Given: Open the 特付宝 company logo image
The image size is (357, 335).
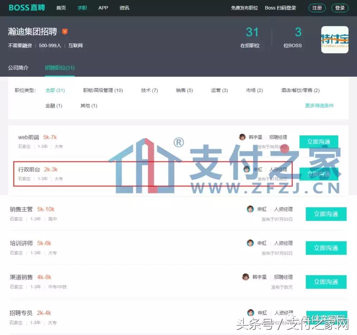Looking at the screenshot, I should point(334,39).
